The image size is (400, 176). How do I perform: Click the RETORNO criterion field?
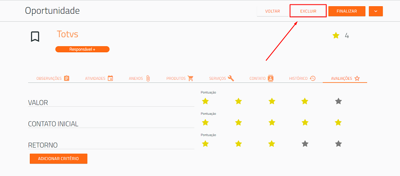(x=111, y=145)
